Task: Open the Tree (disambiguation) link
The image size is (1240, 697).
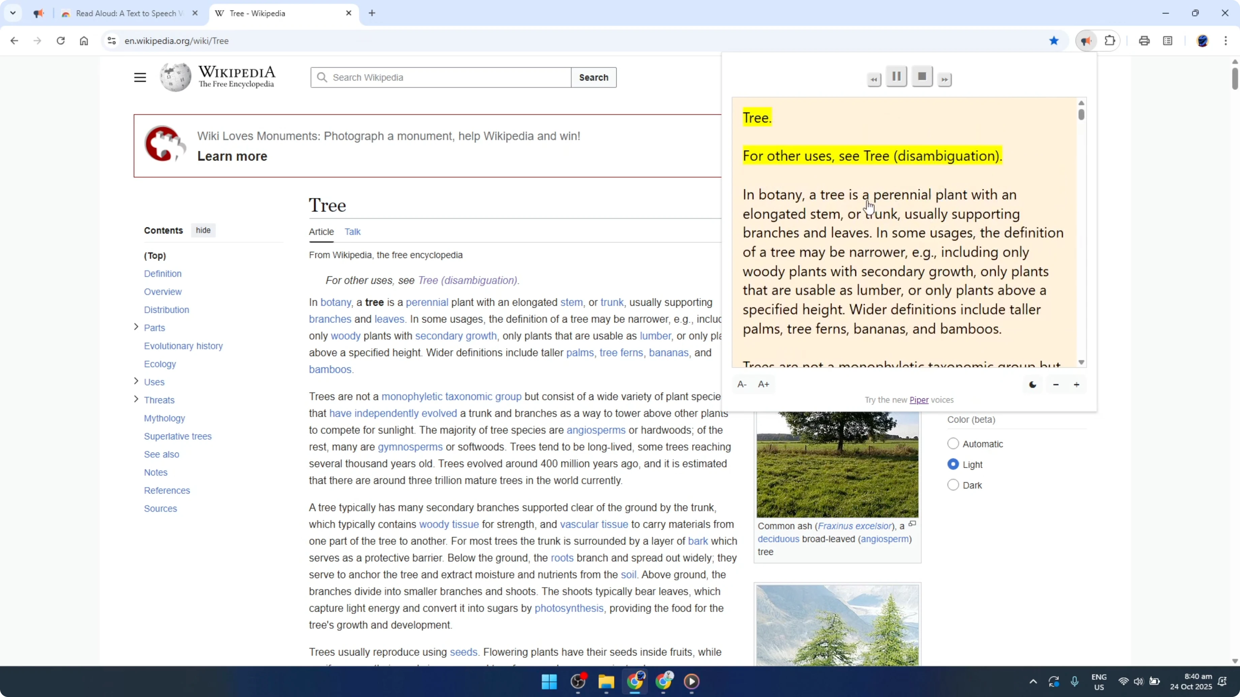Action: (x=467, y=280)
